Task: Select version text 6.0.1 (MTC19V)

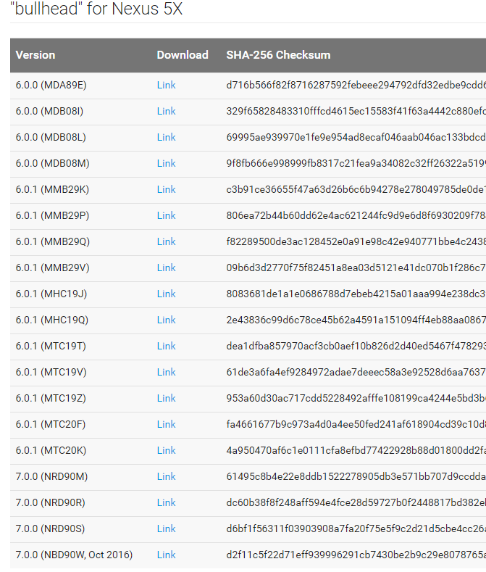Action: (x=51, y=372)
